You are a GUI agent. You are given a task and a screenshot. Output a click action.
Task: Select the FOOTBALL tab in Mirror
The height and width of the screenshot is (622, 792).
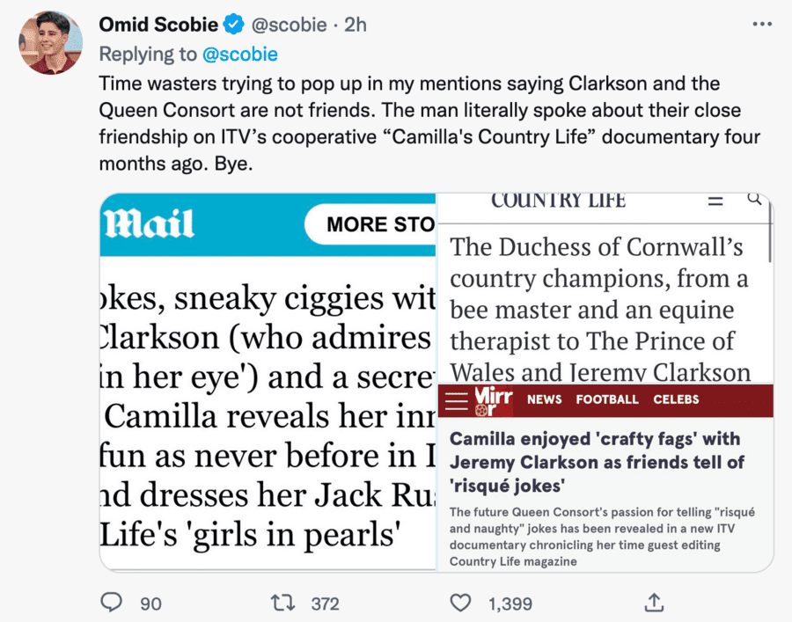pos(607,399)
